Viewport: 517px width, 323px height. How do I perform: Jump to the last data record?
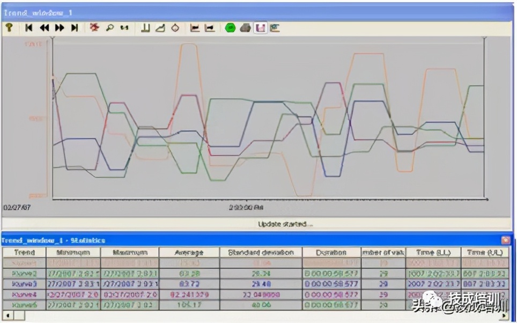pyautogui.click(x=75, y=27)
